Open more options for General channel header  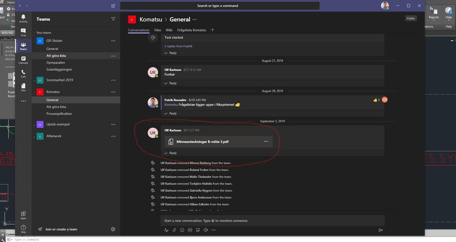[194, 19]
